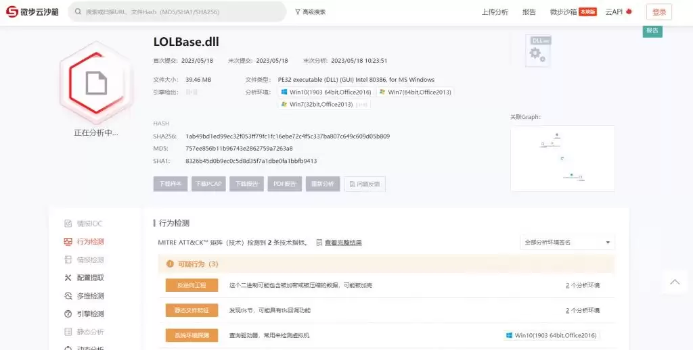Click Win10 tag in 系统环境探测 row

point(552,335)
